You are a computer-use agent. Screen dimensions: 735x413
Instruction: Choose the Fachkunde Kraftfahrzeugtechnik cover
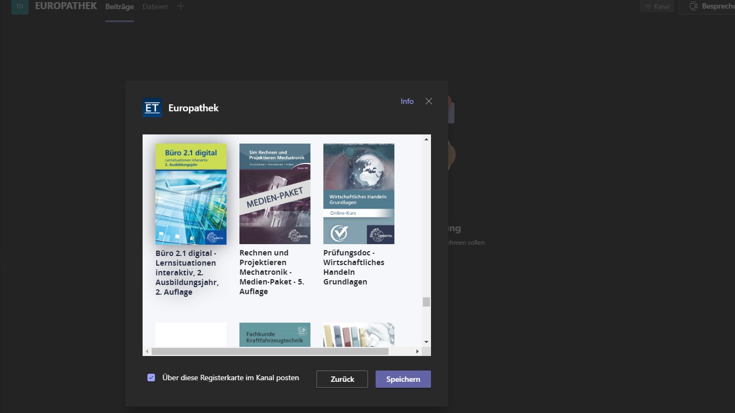coord(275,334)
